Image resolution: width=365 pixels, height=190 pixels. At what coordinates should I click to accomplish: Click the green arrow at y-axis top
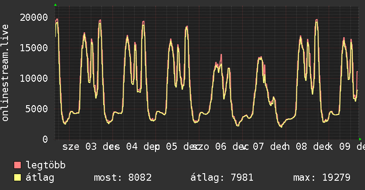[55, 5]
